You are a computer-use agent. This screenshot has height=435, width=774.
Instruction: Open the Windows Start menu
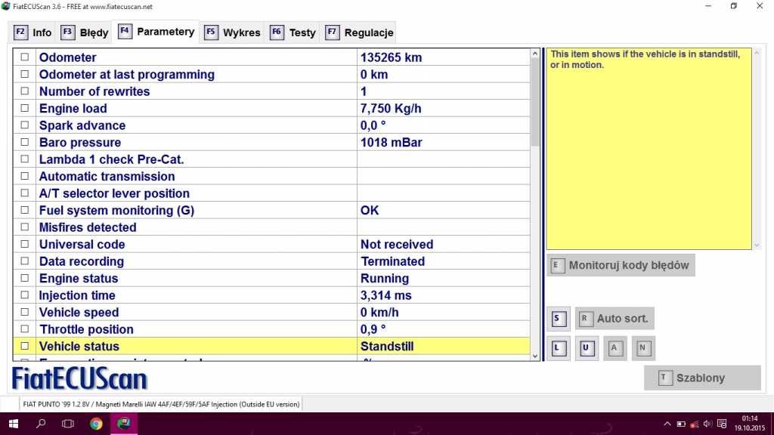[x=13, y=424]
